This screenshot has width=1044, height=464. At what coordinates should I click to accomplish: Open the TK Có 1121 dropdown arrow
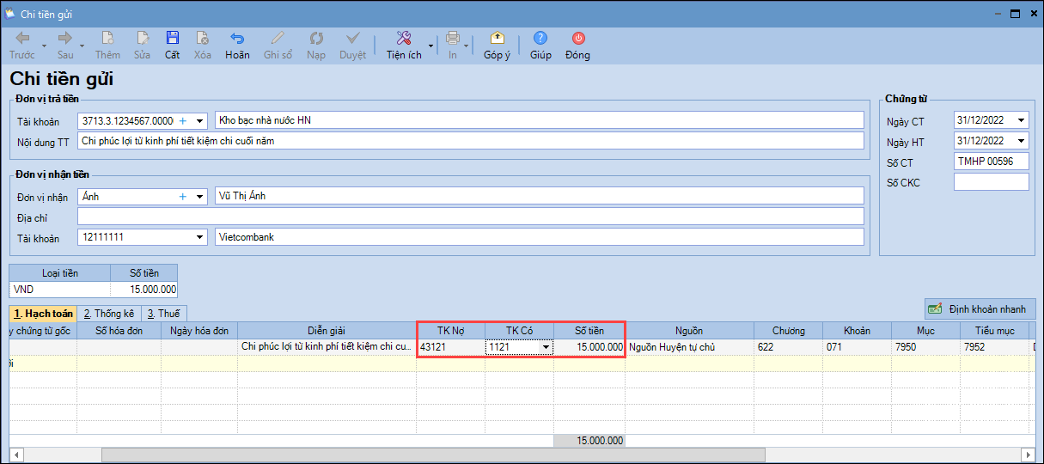(546, 347)
